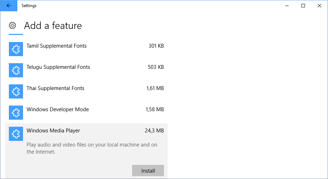This screenshot has height=179, width=328.
Task: Click the settings gear icon beside Add a feature
Action: coord(12,25)
